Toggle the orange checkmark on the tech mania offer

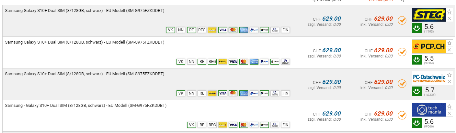402,115
